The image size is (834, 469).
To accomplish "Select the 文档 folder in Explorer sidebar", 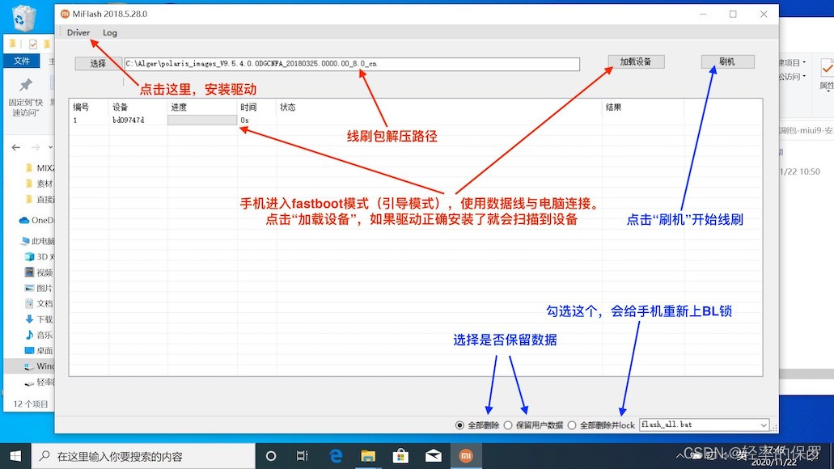I will pyautogui.click(x=40, y=303).
